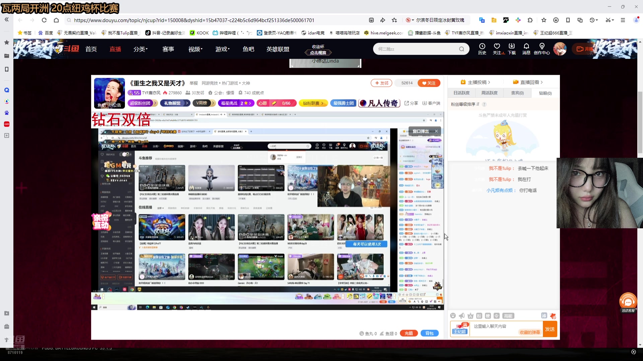
Task: Open the 收藏的弹幕 saved danmaku chip
Action: [529, 332]
